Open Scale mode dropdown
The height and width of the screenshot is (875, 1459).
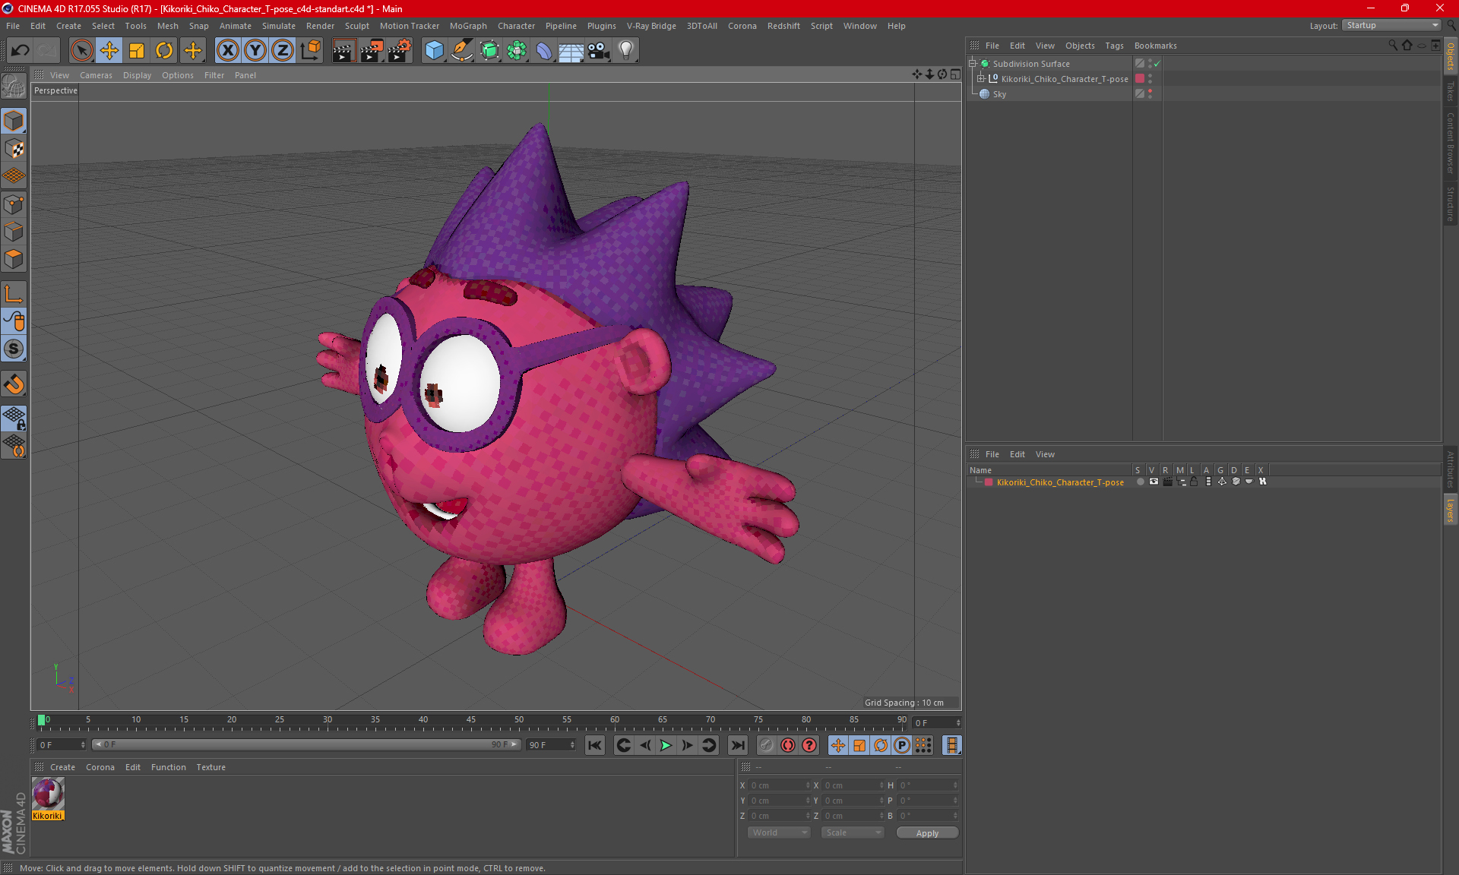click(x=853, y=832)
